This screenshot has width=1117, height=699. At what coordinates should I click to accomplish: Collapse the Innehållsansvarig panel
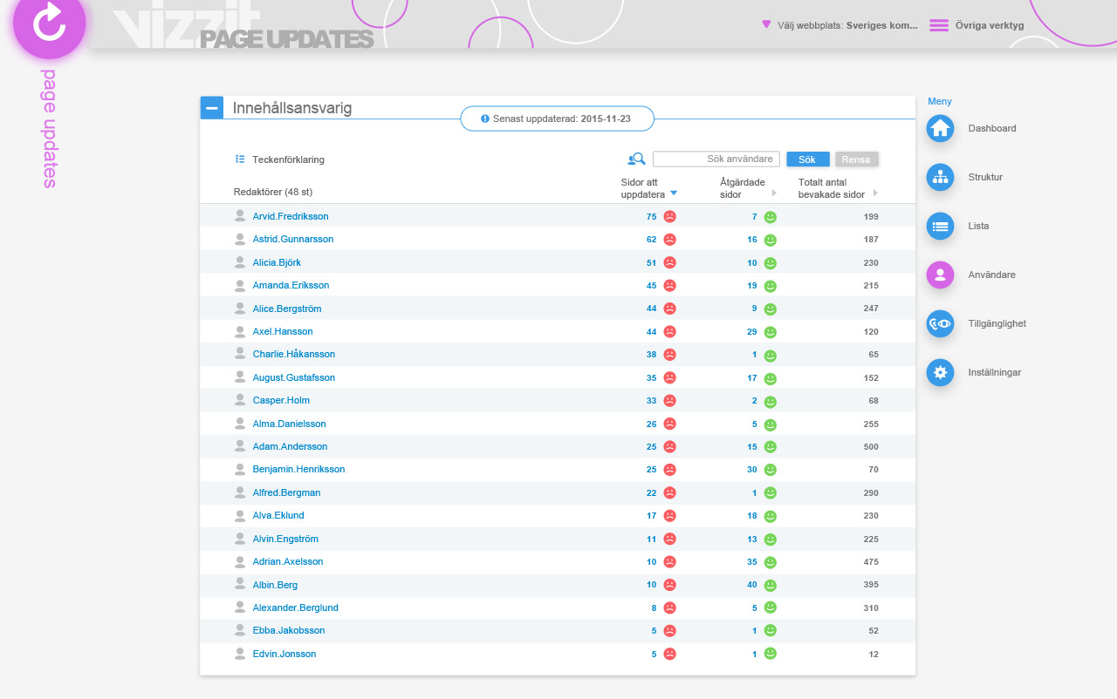point(212,107)
